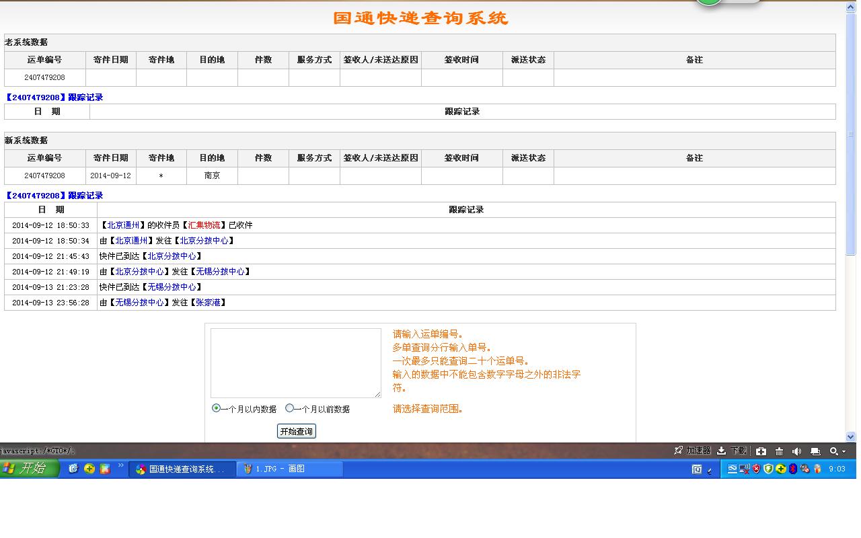Open 无锡分拨中心 link in the 21:23:28 row
The height and width of the screenshot is (538, 861).
pyautogui.click(x=172, y=287)
